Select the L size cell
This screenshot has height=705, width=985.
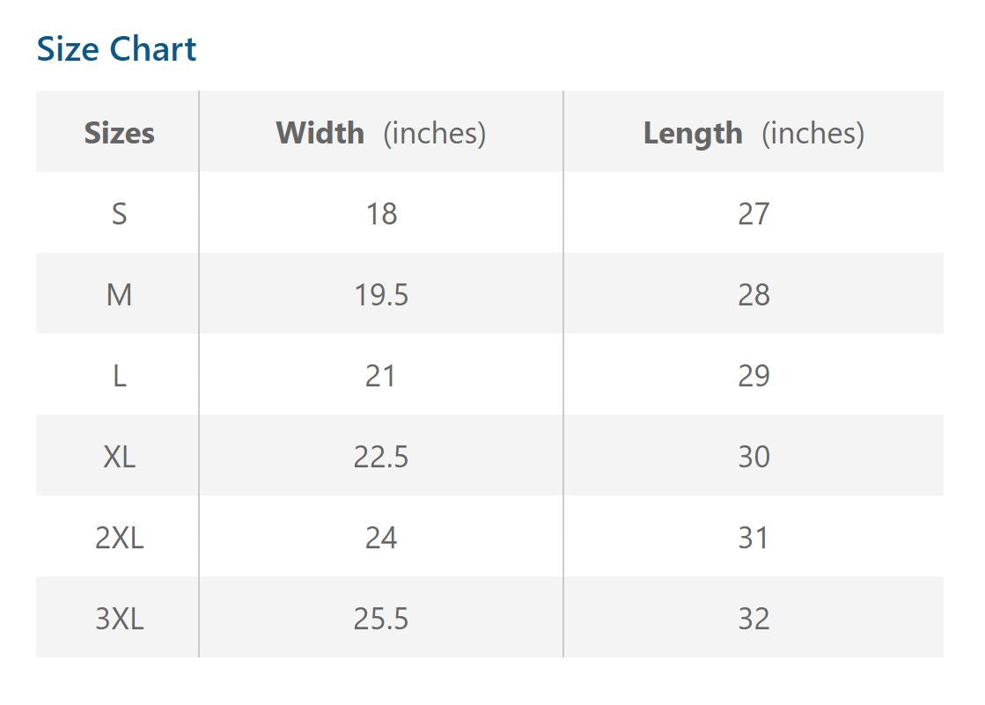119,376
